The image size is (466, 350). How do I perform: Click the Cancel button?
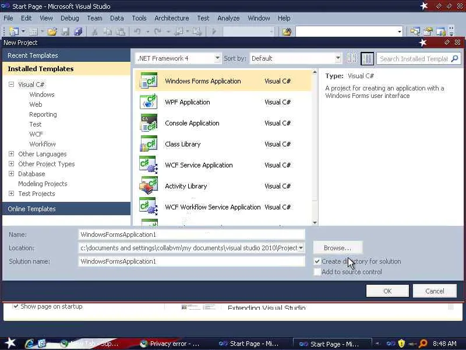(435, 290)
